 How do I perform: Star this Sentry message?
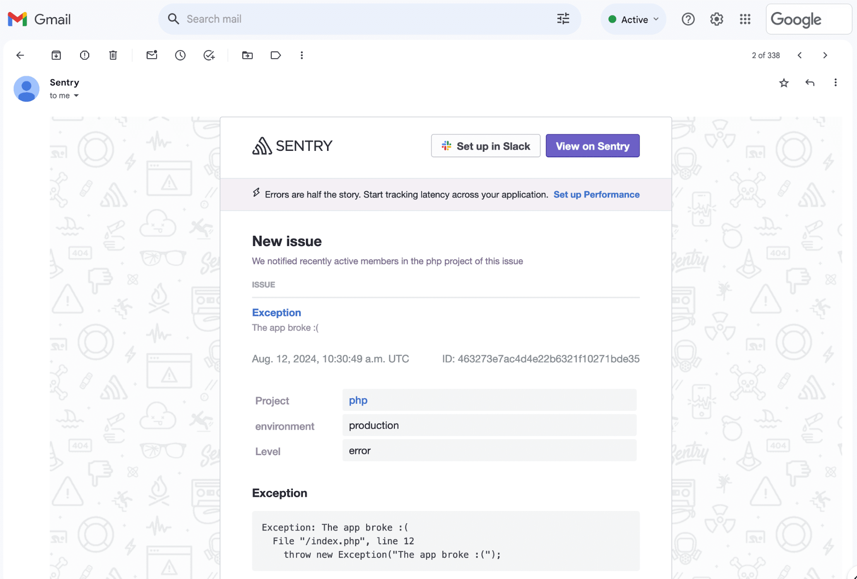click(x=784, y=83)
